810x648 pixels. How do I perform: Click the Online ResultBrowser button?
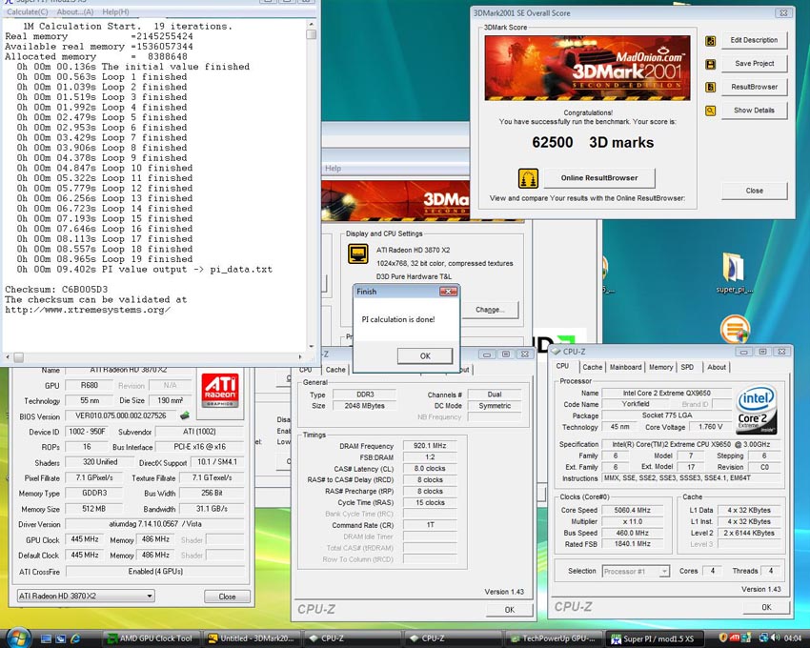(x=599, y=178)
